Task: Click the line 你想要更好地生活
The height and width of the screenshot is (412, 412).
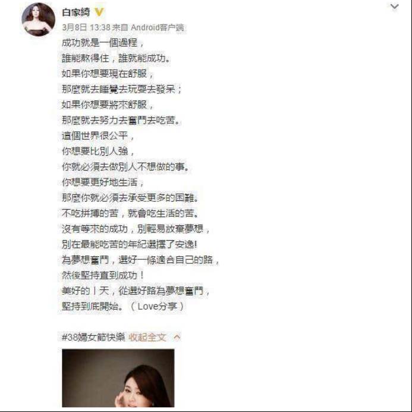Action: (x=103, y=182)
